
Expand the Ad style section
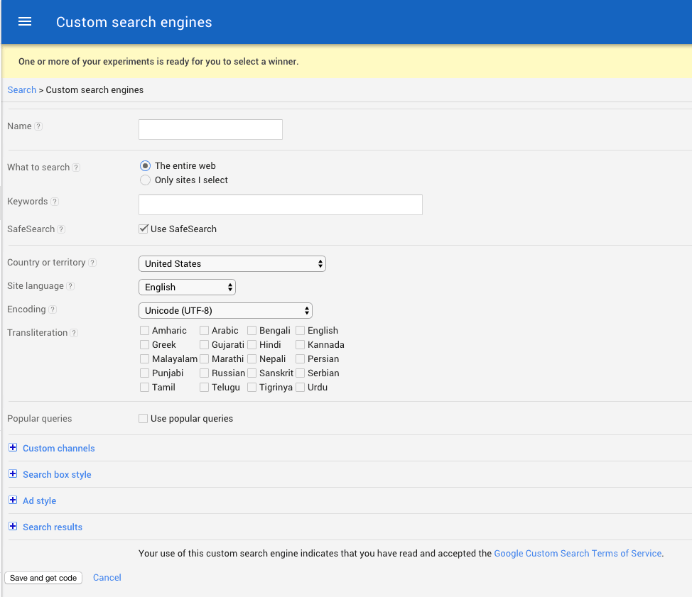(39, 501)
